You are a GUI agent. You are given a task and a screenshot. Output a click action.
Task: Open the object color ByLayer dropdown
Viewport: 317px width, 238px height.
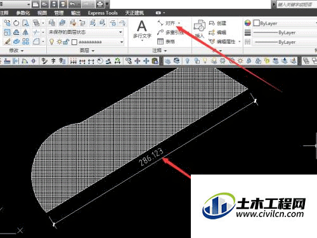pyautogui.click(x=285, y=23)
